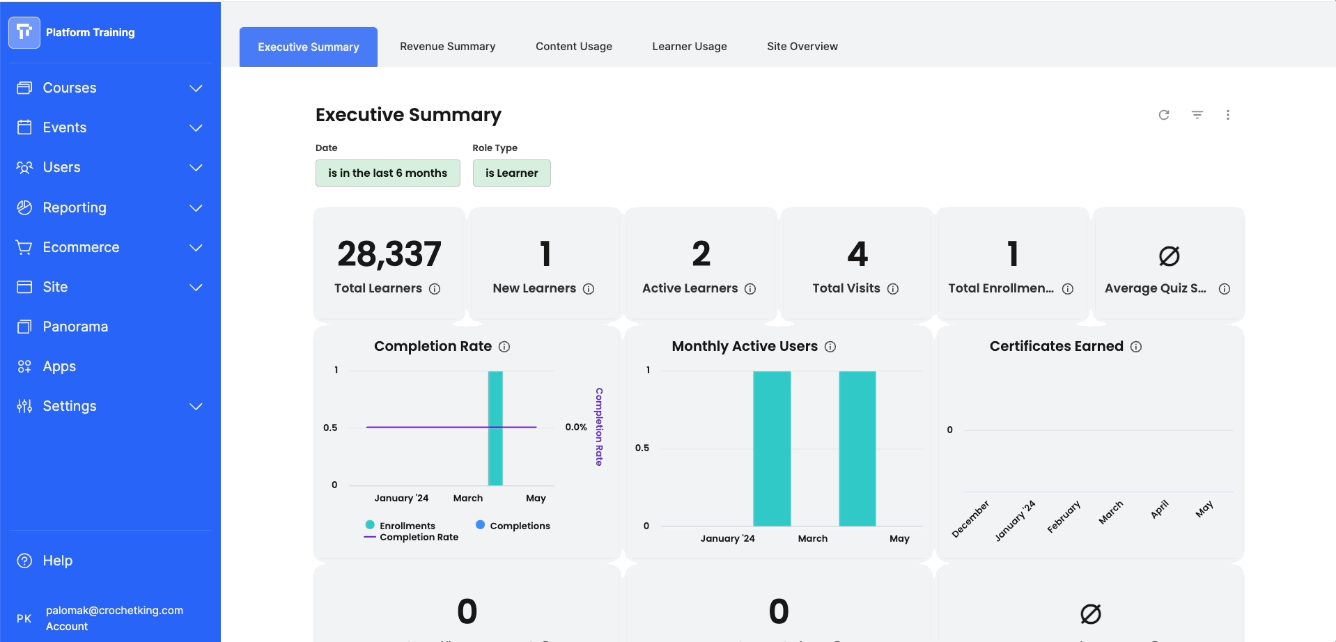The image size is (1336, 642).
Task: Click info icon next to Certificates Earned
Action: [x=1135, y=347]
